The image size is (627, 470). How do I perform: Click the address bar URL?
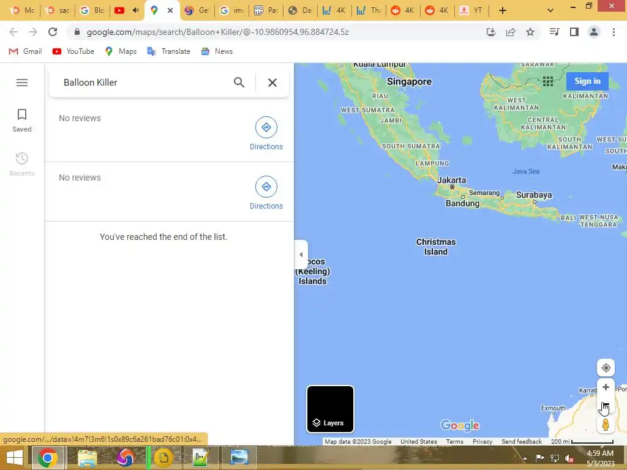[218, 32]
